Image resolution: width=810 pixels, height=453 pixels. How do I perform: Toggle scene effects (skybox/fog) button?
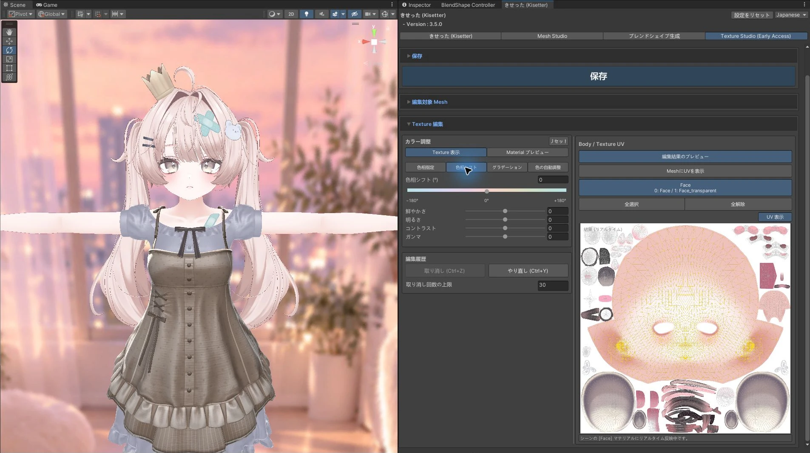pos(335,14)
